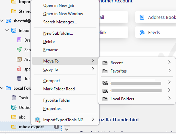This screenshot has height=134, width=176.
Task: Click the sheetal account mail icon
Action: tap(8, 21)
